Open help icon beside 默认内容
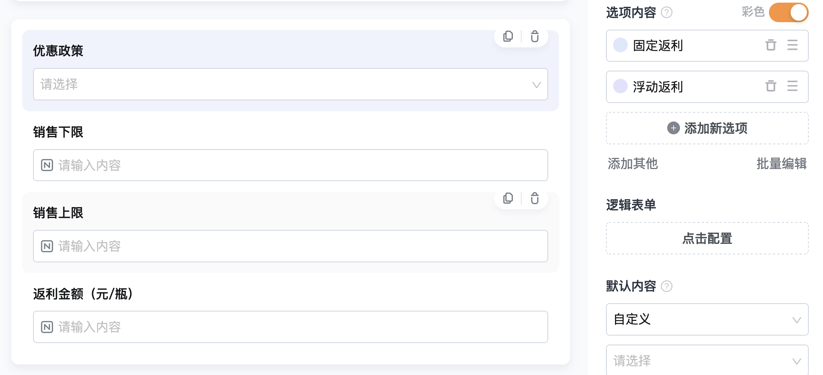Screen dimensions: 823x375 click(x=666, y=286)
